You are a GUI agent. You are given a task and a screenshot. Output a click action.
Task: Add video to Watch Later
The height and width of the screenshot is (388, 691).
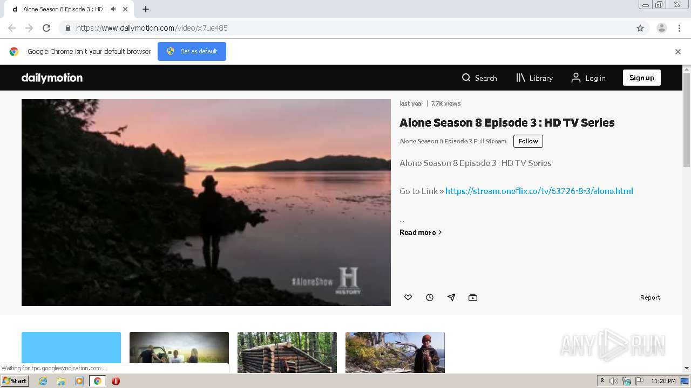click(430, 297)
